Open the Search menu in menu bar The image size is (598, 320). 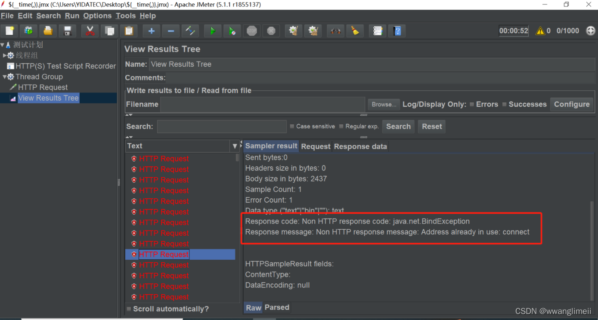[48, 15]
